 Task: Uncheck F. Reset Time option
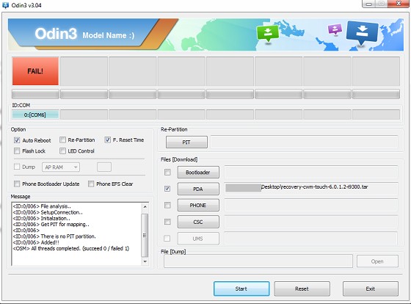[x=107, y=140]
